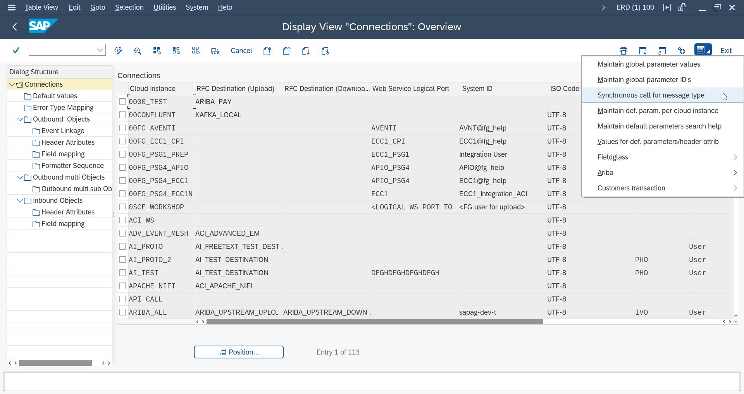
Task: Open the Goto menu
Action: coord(98,7)
